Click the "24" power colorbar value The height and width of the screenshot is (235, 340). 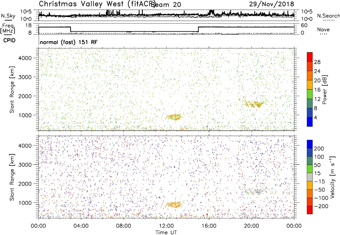pos(317,71)
